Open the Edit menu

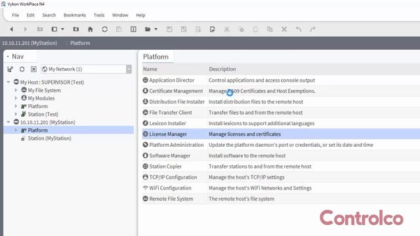pos(31,15)
